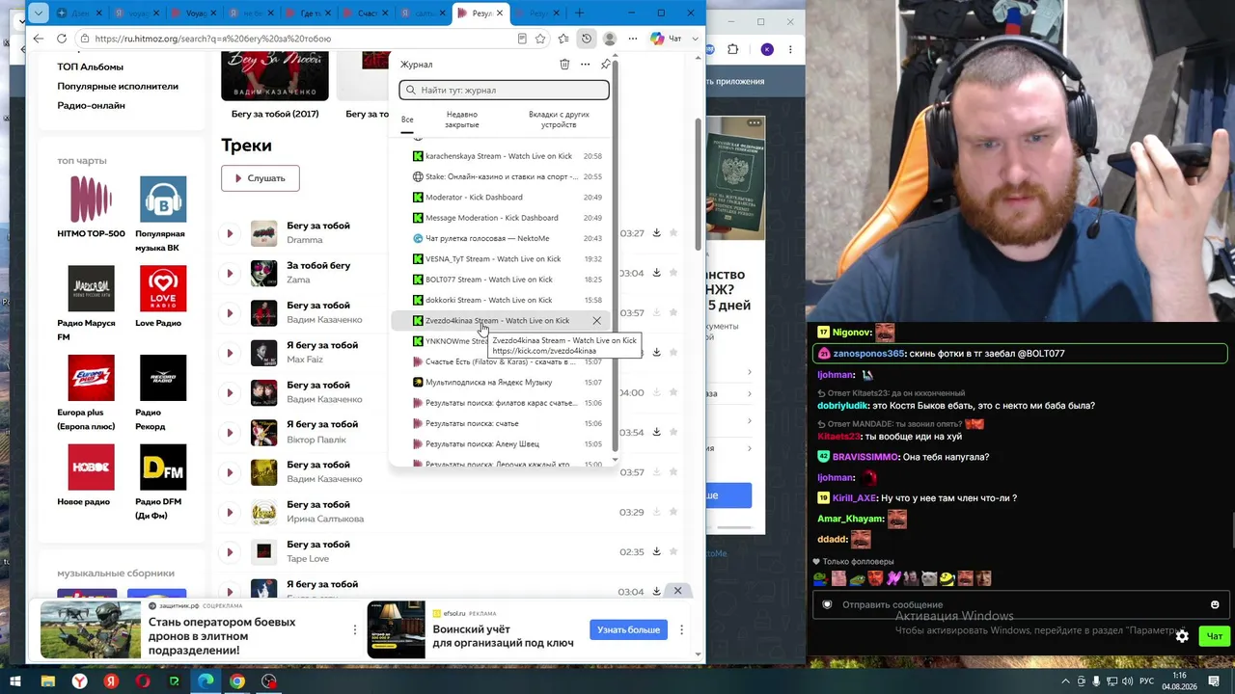1235x694 pixels.
Task: Play 'Бегу за тобой' by Ирина Салтыкова
Action: point(230,512)
